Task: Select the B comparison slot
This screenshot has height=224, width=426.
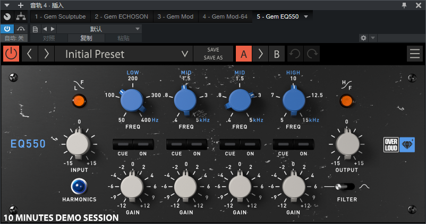Action: [x=277, y=54]
